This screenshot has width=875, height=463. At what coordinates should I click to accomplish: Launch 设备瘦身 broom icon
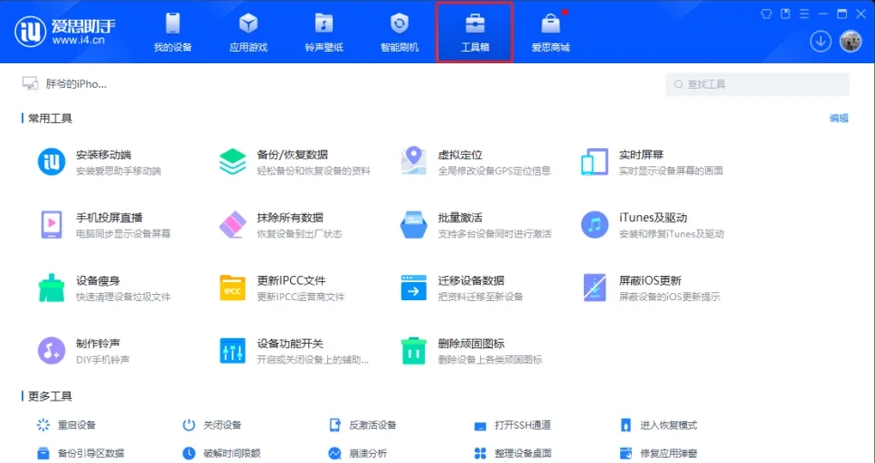click(x=52, y=288)
